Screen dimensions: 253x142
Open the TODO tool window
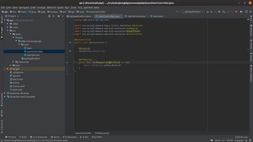pos(97,137)
